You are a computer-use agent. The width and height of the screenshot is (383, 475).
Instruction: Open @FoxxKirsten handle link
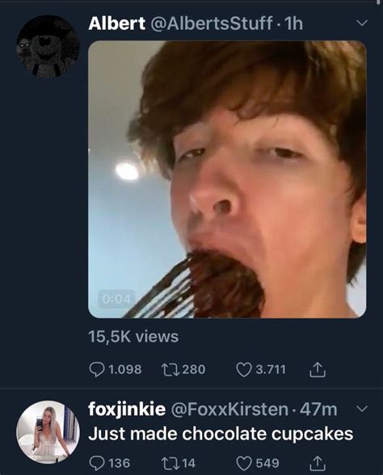pyautogui.click(x=229, y=409)
